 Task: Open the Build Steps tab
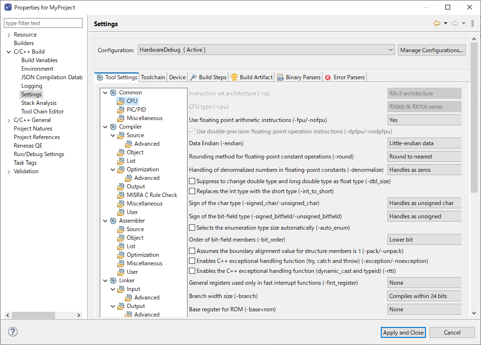pos(208,77)
